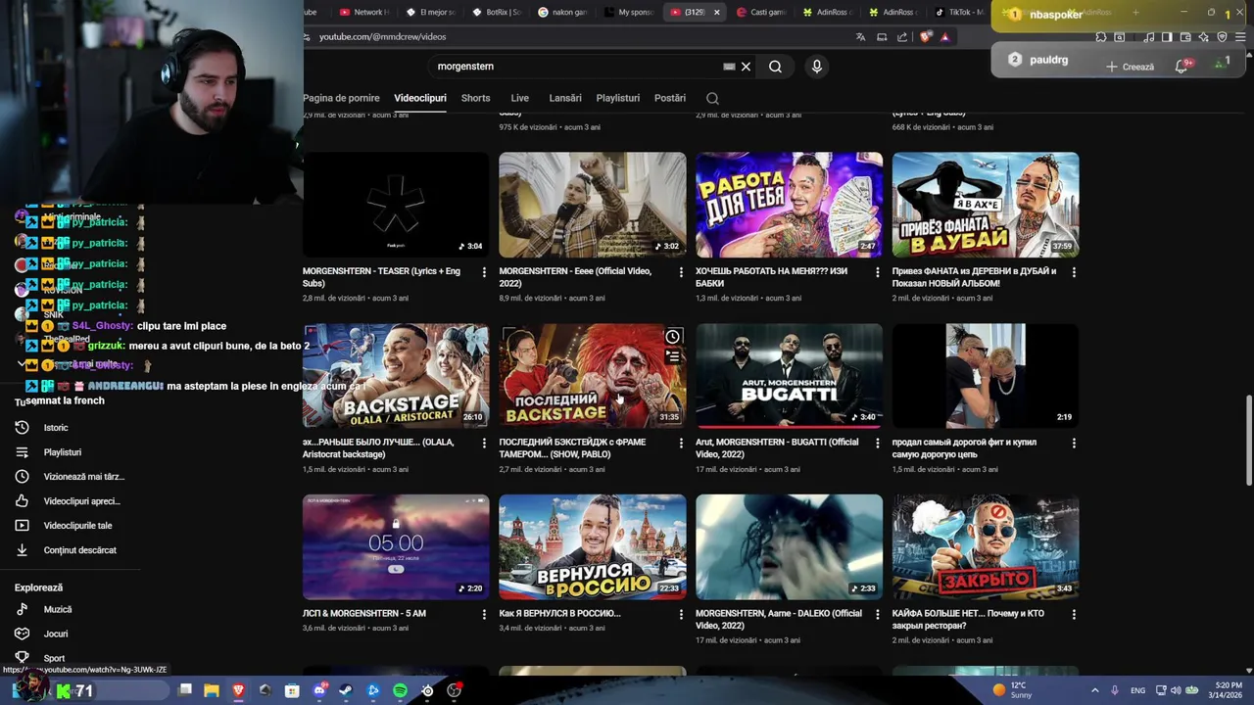This screenshot has width=1254, height=705.
Task: Open options for OLALA Aristocrat backstage video
Action: (484, 444)
